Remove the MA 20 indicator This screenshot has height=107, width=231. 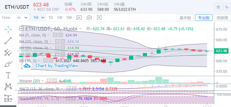(x=62, y=48)
